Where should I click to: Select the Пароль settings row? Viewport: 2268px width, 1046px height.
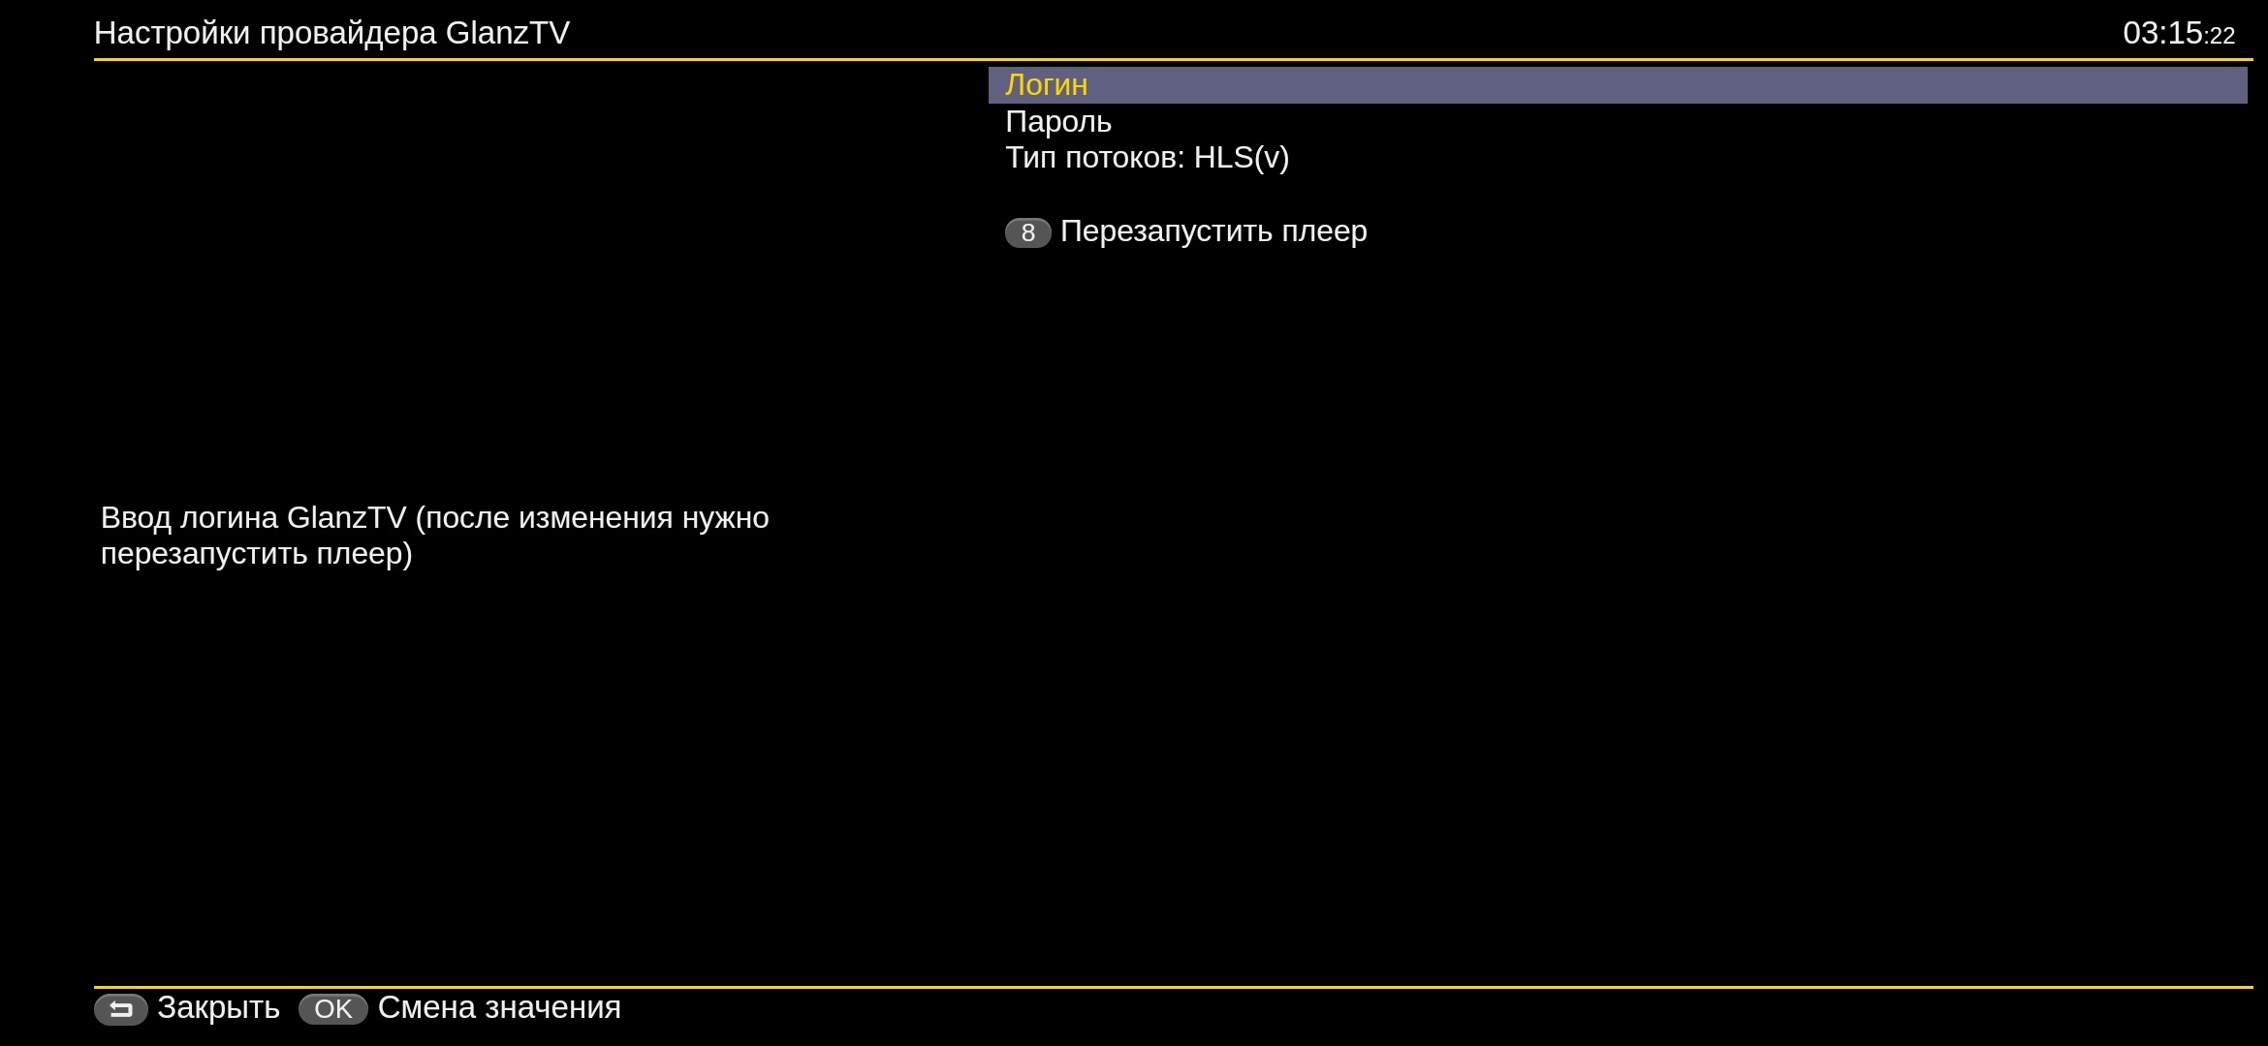1618,122
